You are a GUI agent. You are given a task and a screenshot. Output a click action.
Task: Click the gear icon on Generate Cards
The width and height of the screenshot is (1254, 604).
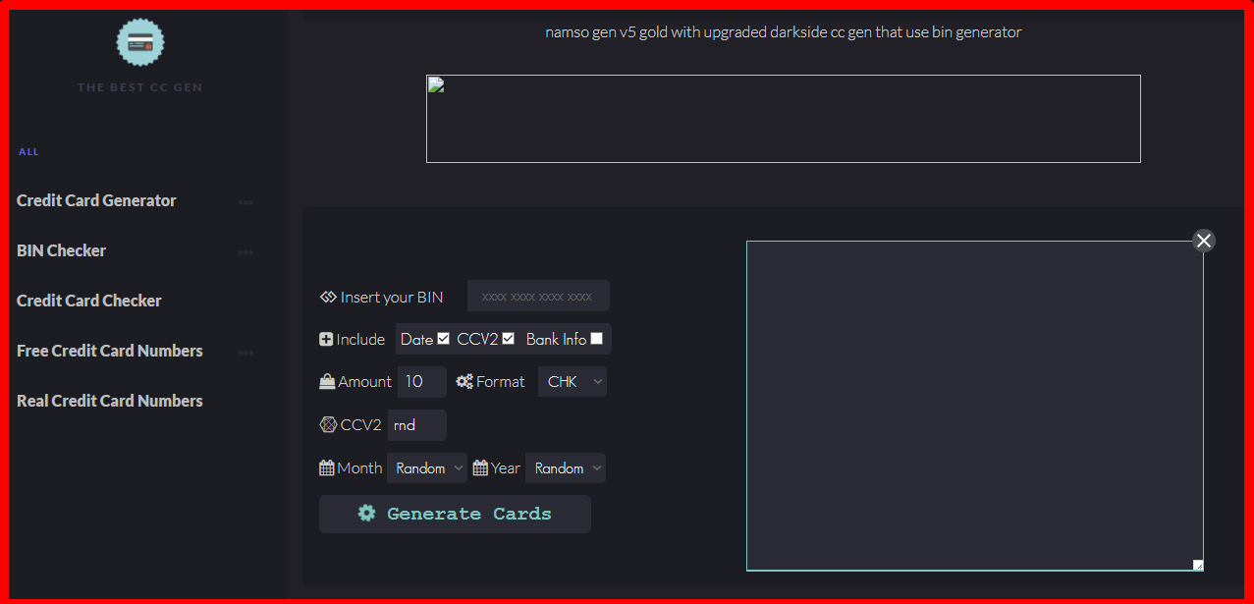pos(366,513)
